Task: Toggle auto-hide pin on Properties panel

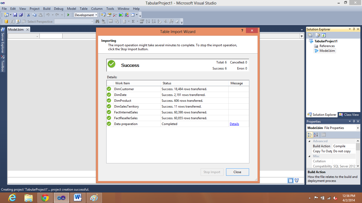Action: [x=354, y=121]
